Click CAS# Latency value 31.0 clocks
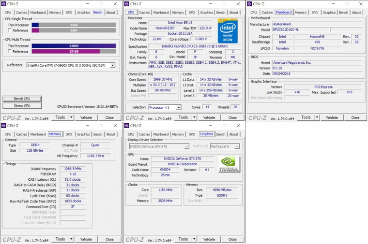Screen dimensions: 368x244 point(73,179)
